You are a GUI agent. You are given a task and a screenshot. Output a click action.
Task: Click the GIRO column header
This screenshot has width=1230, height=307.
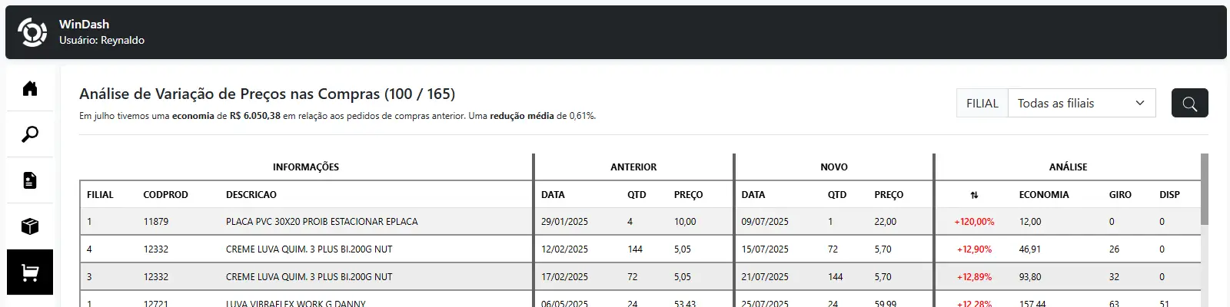click(1120, 195)
